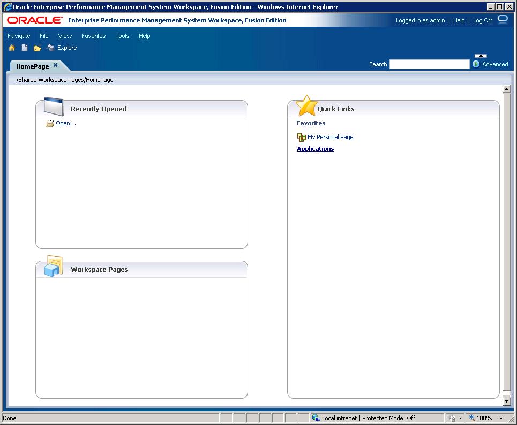The image size is (517, 425).
Task: Click the New Document toolbar icon
Action: point(25,48)
